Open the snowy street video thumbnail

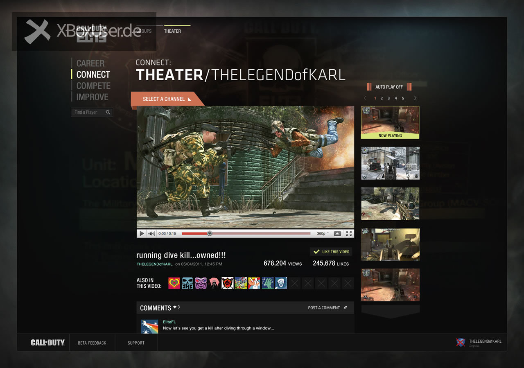pos(390,163)
